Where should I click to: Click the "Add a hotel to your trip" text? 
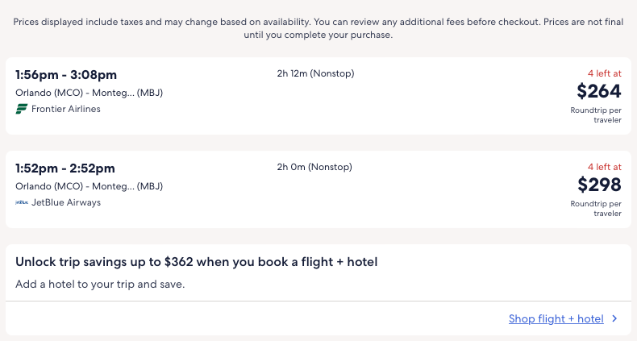(100, 285)
